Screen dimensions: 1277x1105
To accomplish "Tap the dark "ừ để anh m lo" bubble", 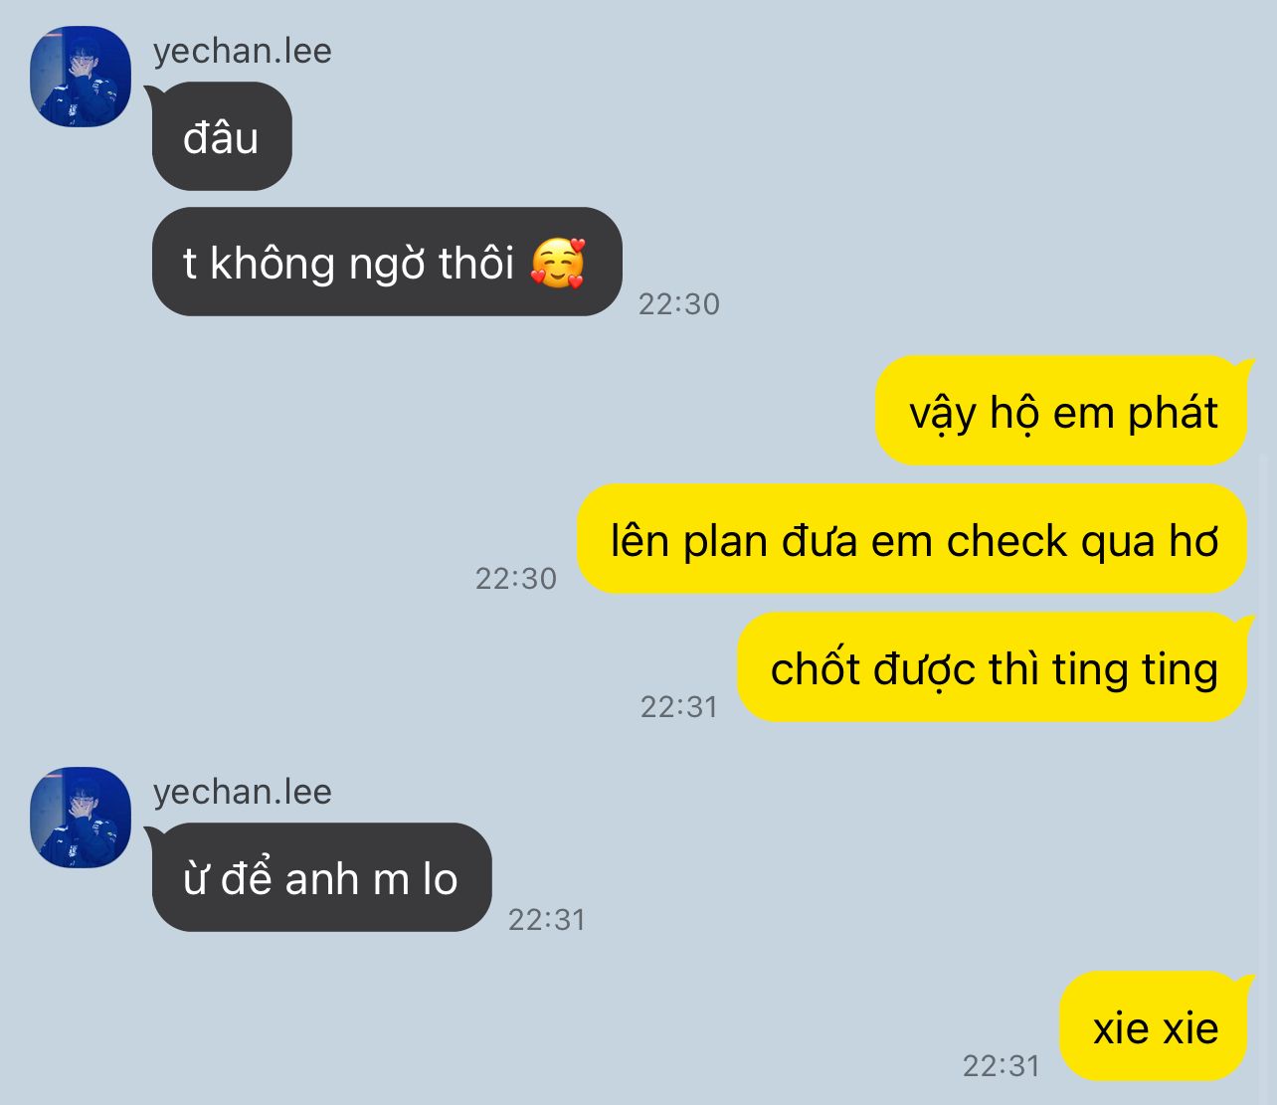I will pos(320,877).
